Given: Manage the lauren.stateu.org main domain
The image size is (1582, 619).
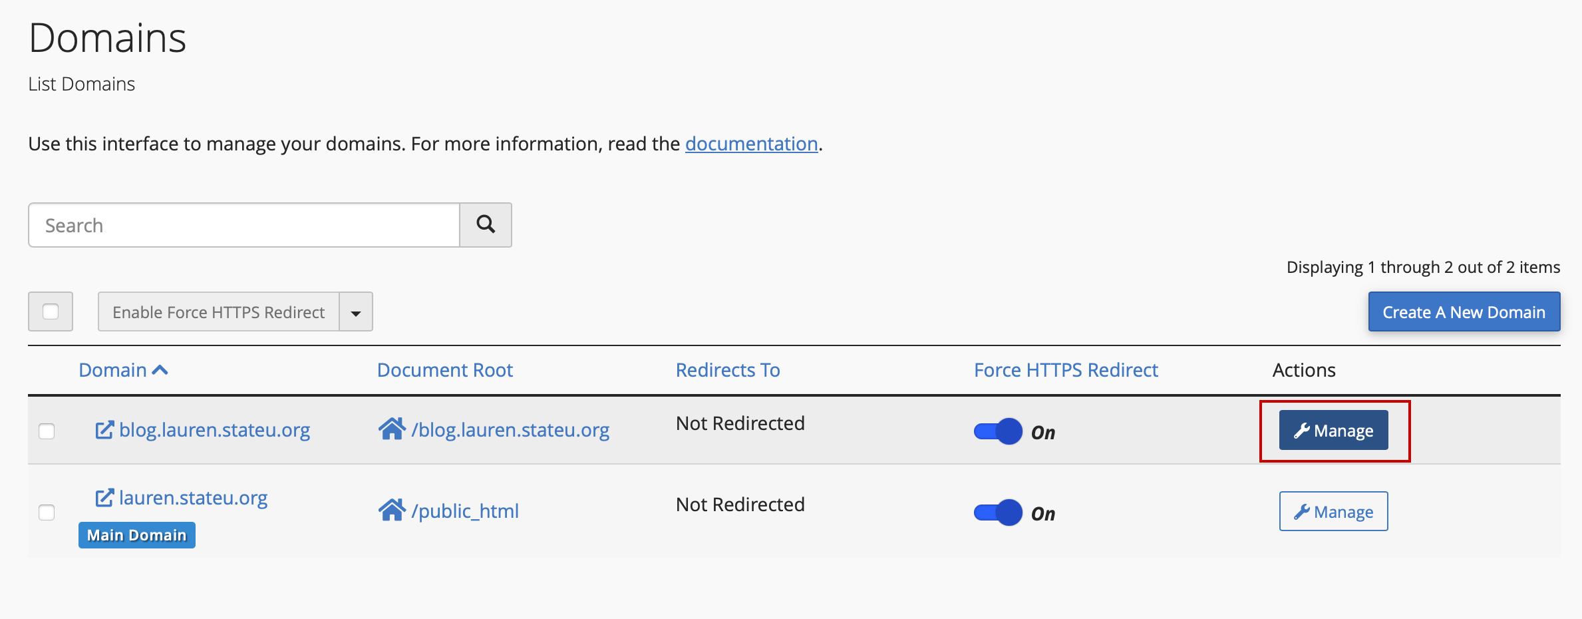Looking at the screenshot, I should pyautogui.click(x=1334, y=511).
